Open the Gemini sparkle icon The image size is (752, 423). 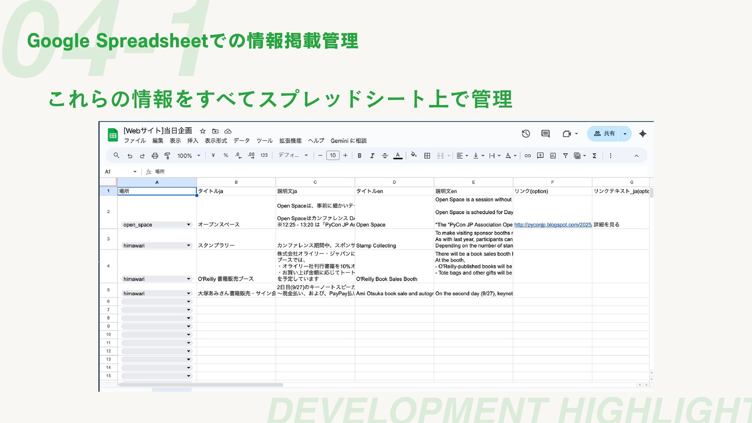pyautogui.click(x=642, y=134)
